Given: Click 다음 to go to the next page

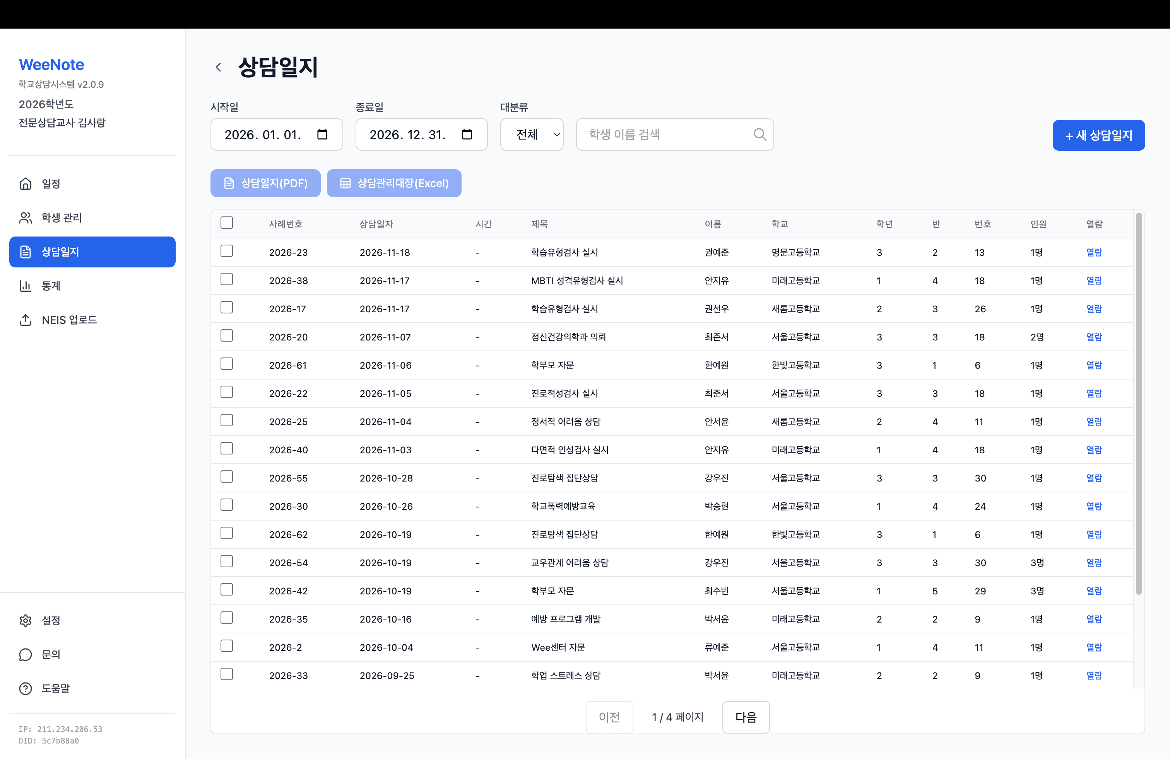Looking at the screenshot, I should pos(745,717).
